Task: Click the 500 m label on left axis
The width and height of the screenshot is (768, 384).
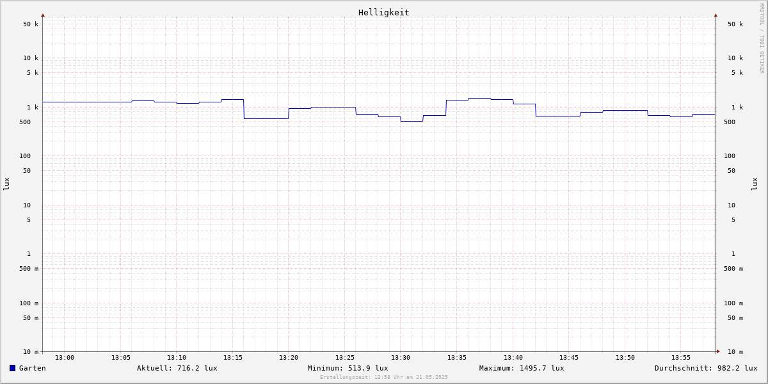Action: pos(29,269)
